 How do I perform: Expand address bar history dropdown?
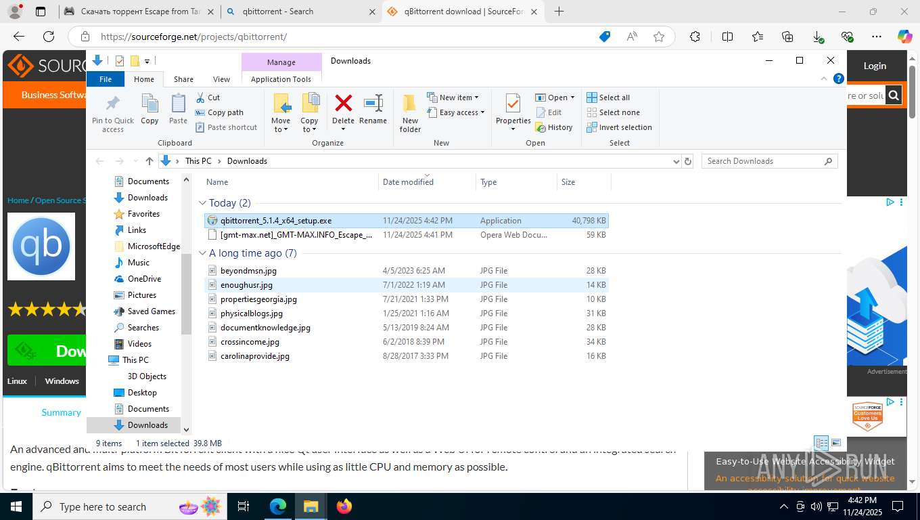pyautogui.click(x=676, y=161)
